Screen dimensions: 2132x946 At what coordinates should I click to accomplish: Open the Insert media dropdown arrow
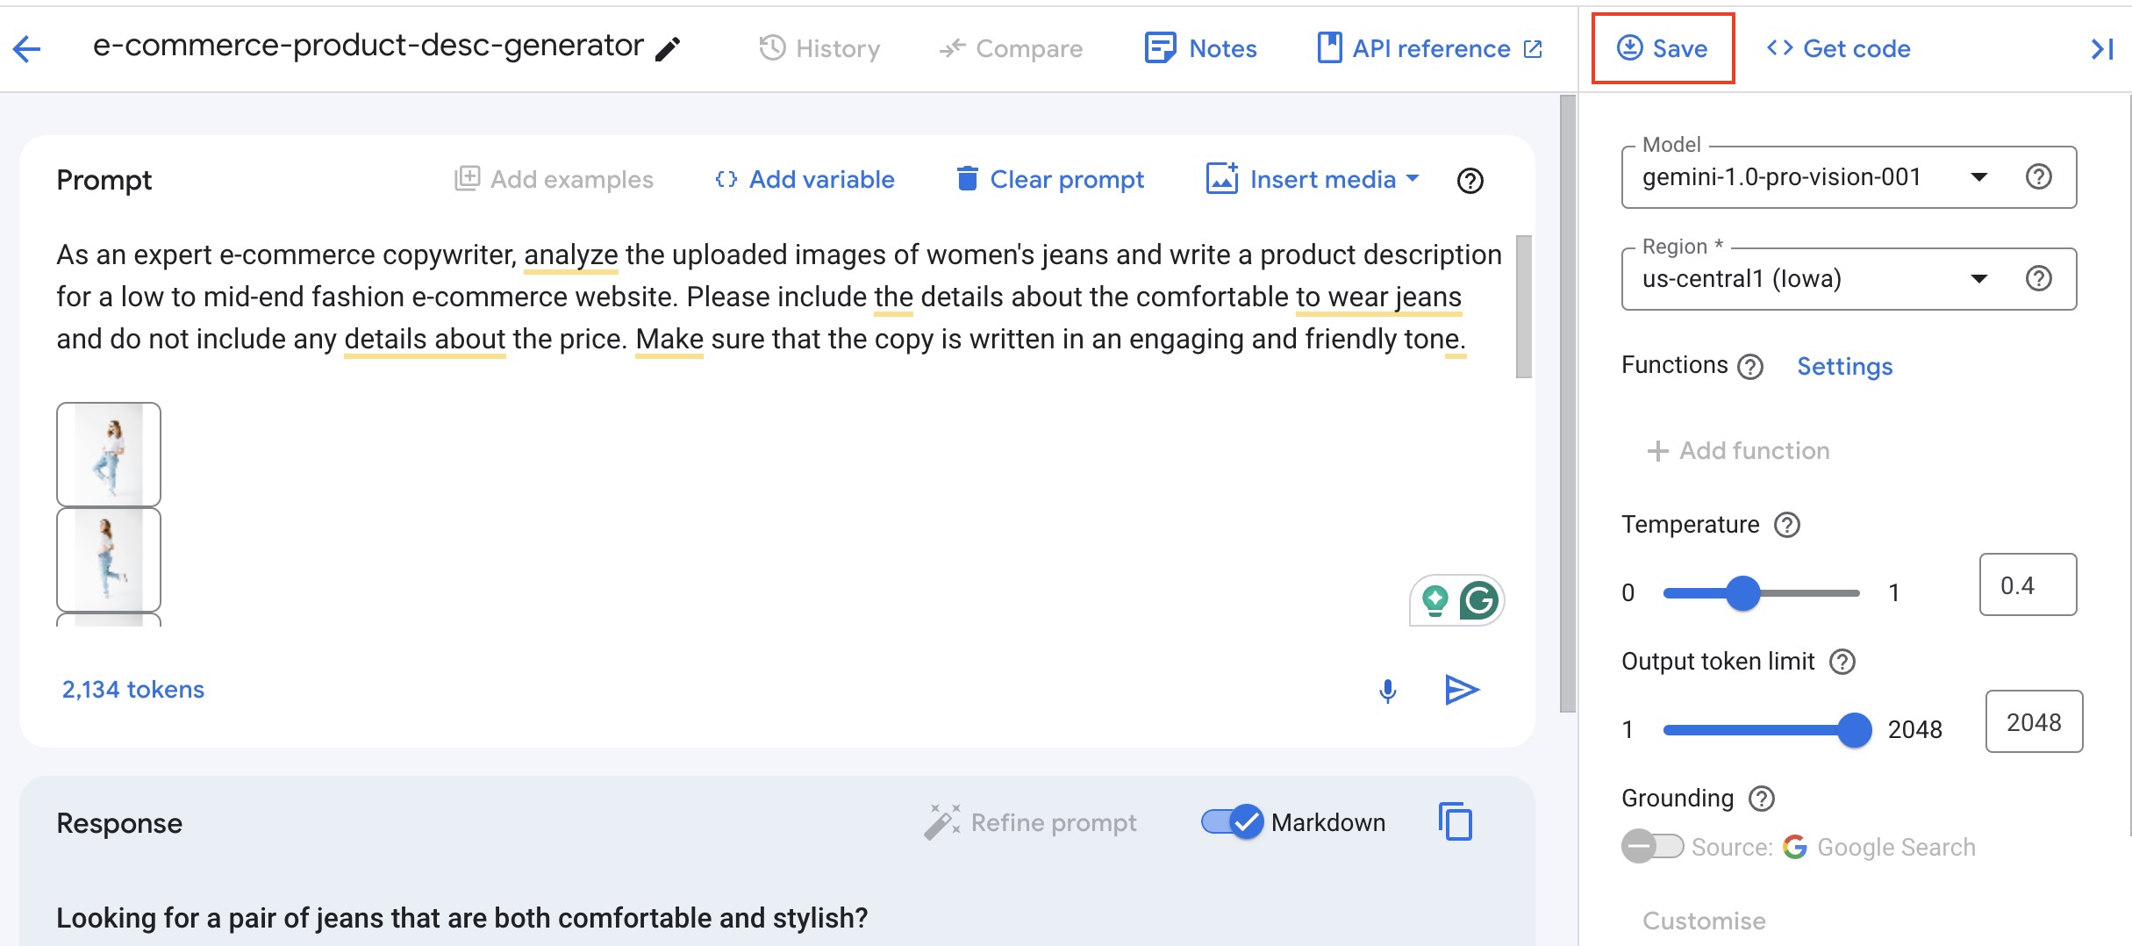click(1413, 179)
